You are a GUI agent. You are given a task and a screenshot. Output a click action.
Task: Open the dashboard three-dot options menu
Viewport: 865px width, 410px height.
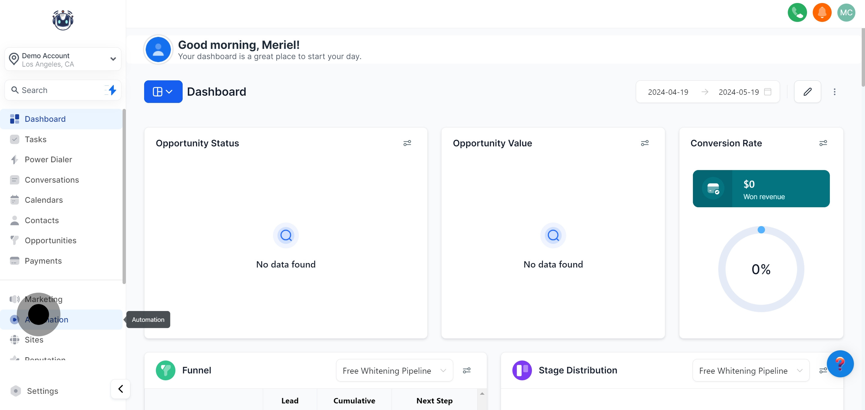(834, 91)
